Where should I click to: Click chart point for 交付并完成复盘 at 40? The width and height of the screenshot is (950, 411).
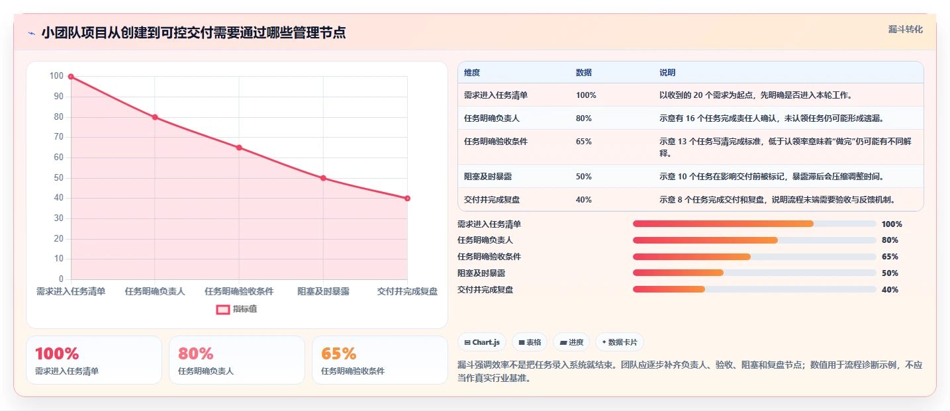click(x=407, y=199)
